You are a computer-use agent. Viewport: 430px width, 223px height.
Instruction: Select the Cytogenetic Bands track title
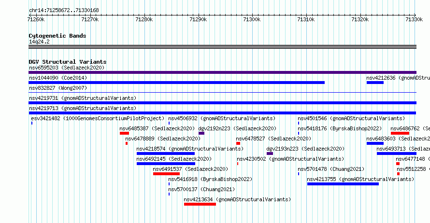[x=57, y=36]
